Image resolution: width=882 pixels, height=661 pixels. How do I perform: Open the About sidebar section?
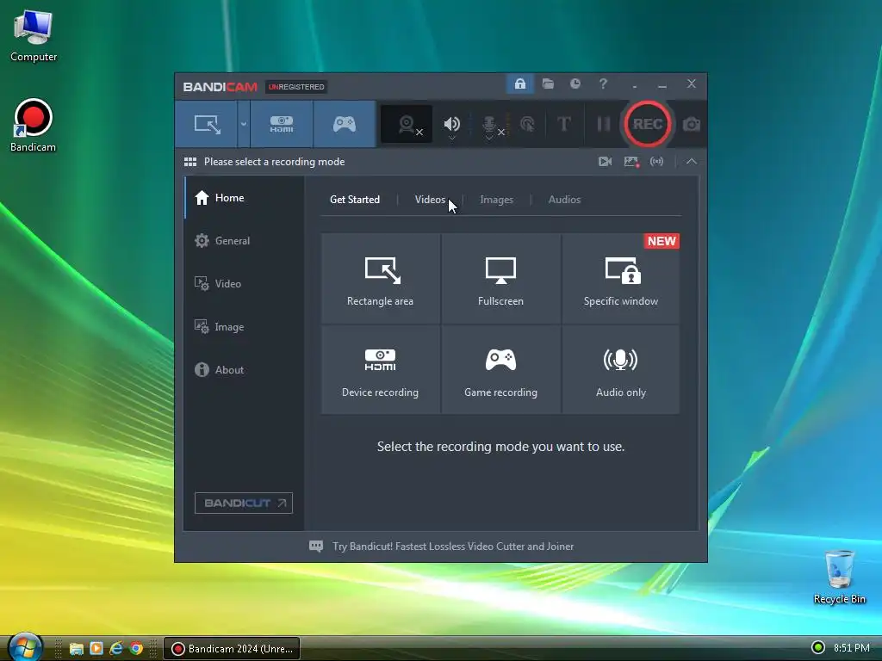(244, 370)
